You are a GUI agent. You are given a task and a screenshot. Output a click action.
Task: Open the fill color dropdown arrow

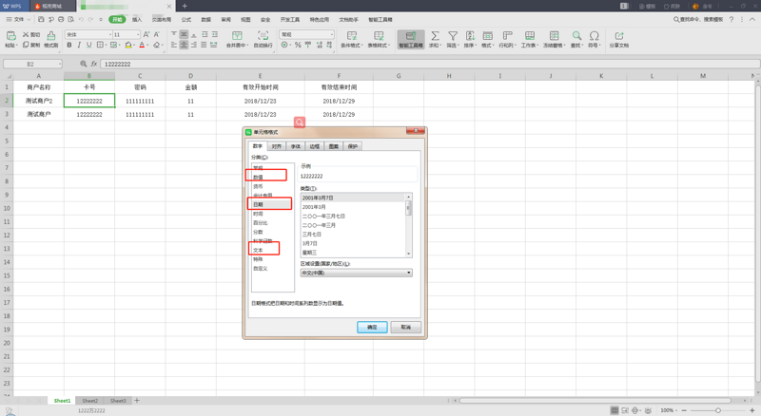(x=134, y=45)
